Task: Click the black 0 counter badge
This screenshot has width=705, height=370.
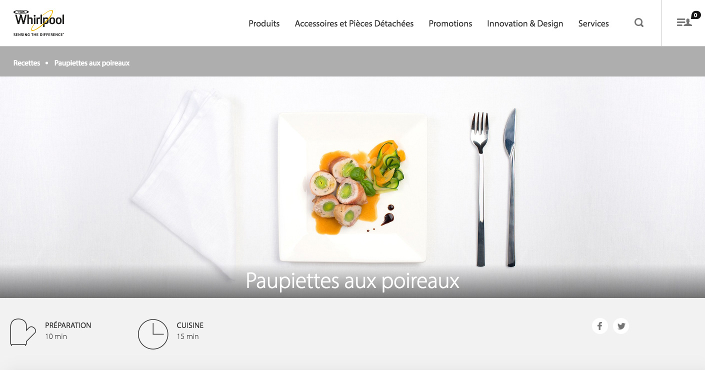Action: point(696,15)
